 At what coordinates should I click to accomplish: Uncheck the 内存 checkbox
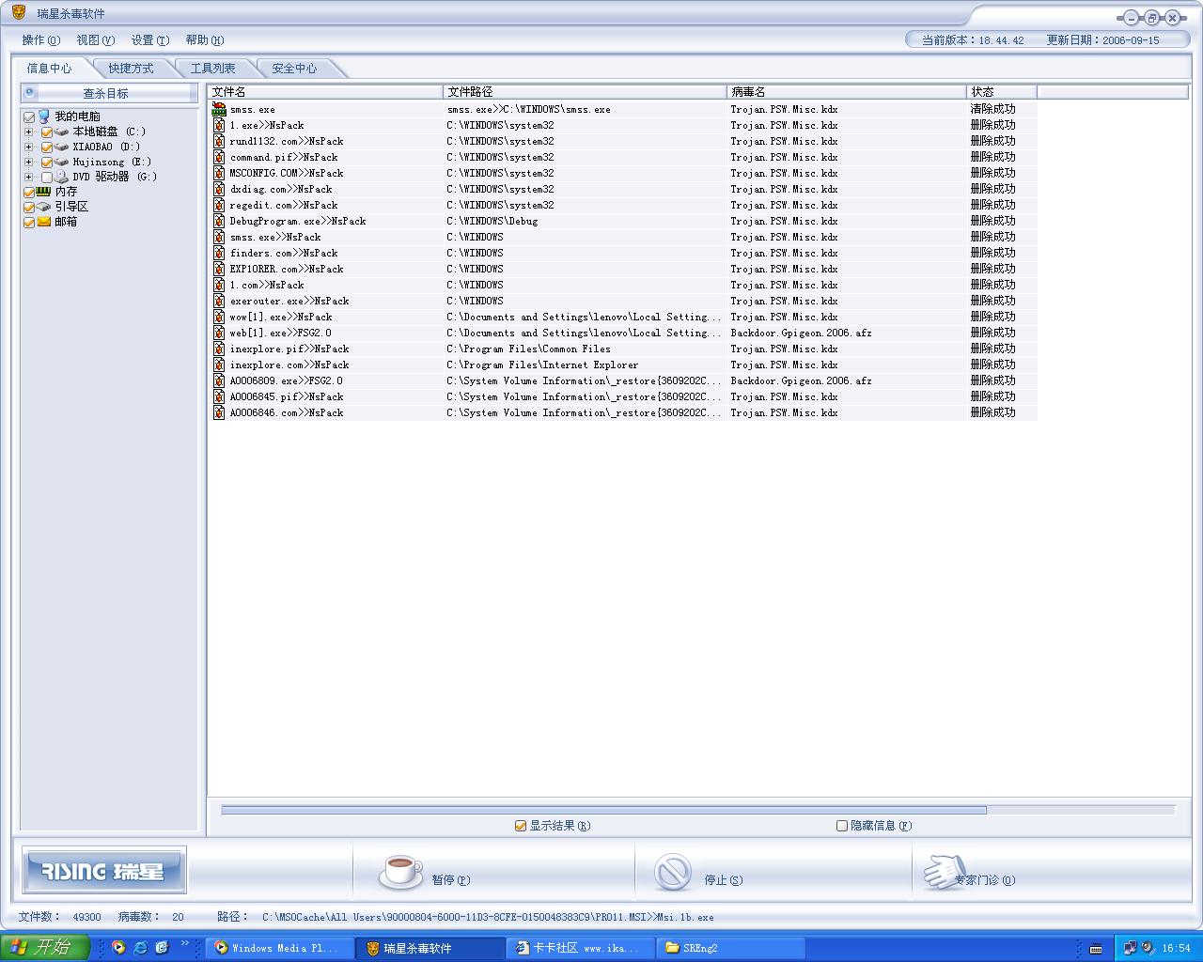(x=29, y=193)
